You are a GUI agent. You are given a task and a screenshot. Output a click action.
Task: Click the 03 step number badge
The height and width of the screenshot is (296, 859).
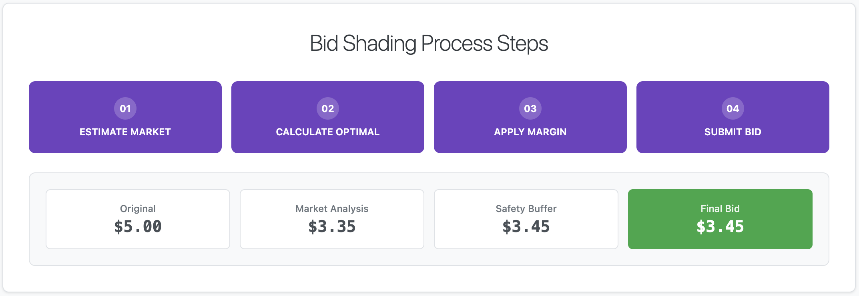530,108
